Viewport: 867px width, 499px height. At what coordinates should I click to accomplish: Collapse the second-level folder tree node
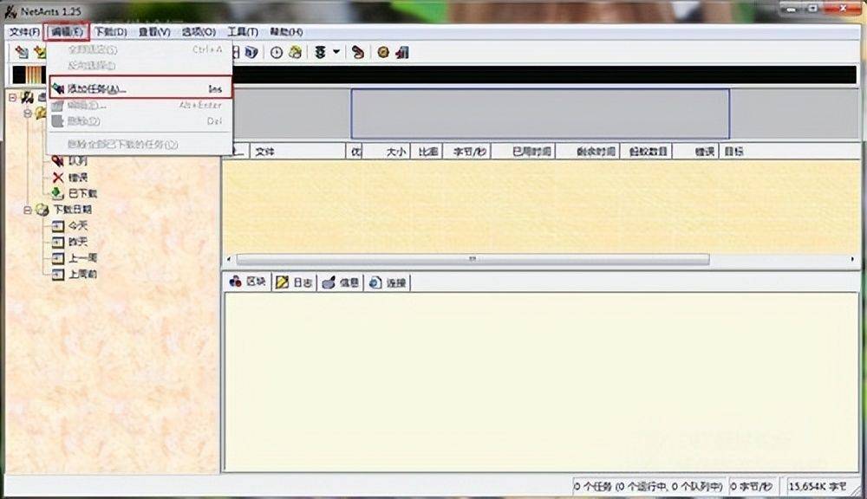[x=27, y=113]
